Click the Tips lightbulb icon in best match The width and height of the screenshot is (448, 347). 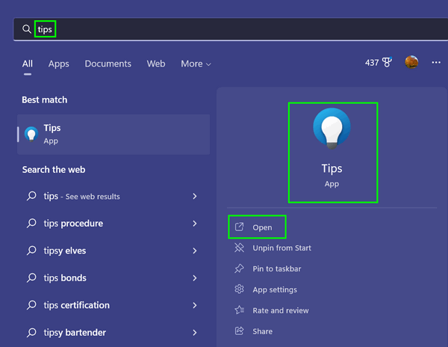[x=31, y=134]
